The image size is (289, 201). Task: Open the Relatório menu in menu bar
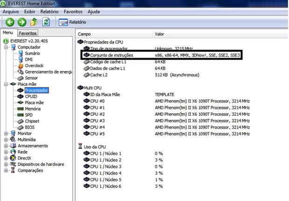[49, 12]
